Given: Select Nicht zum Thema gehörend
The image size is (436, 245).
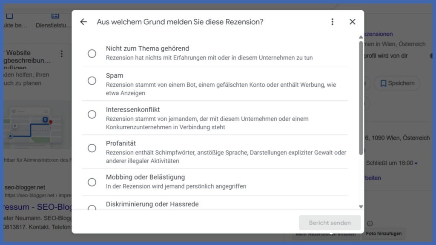Looking at the screenshot, I should [x=92, y=53].
